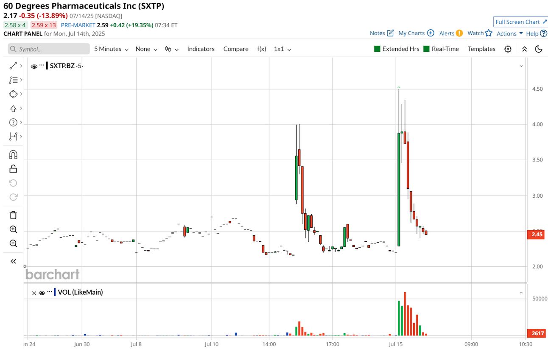Open SXTP.BZ series more options

pyautogui.click(x=42, y=66)
